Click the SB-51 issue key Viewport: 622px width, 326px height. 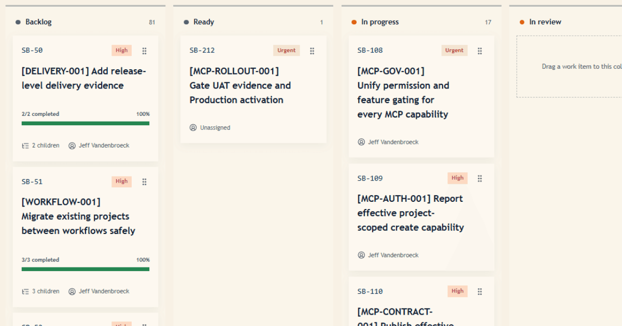tap(32, 182)
